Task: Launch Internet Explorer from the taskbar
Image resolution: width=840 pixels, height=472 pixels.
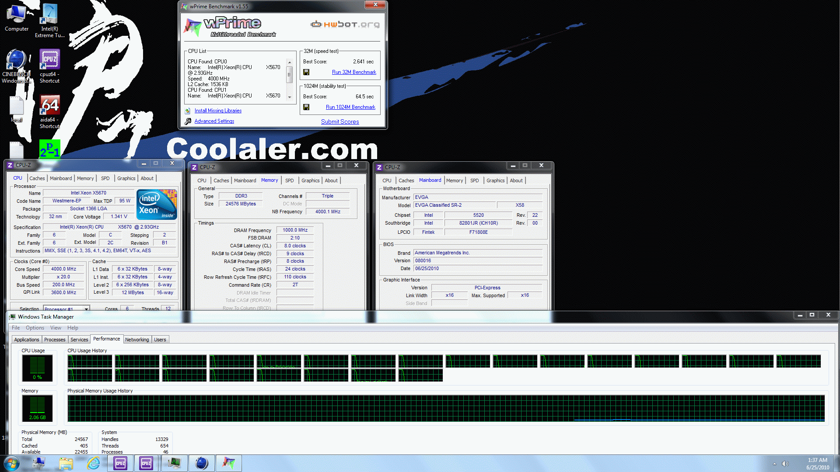Action: (x=93, y=463)
